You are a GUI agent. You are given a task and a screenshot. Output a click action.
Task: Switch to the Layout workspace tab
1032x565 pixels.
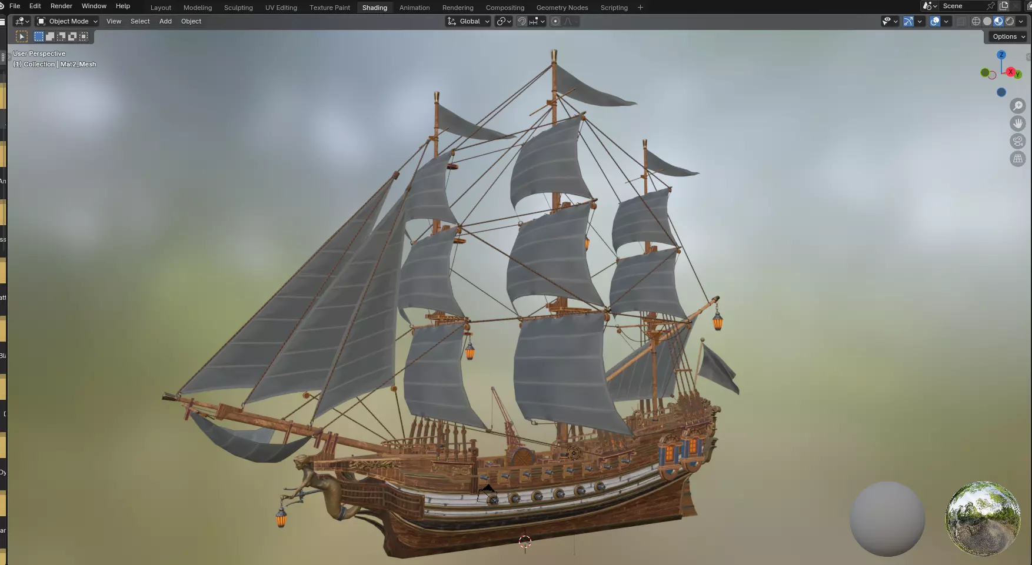click(x=161, y=8)
